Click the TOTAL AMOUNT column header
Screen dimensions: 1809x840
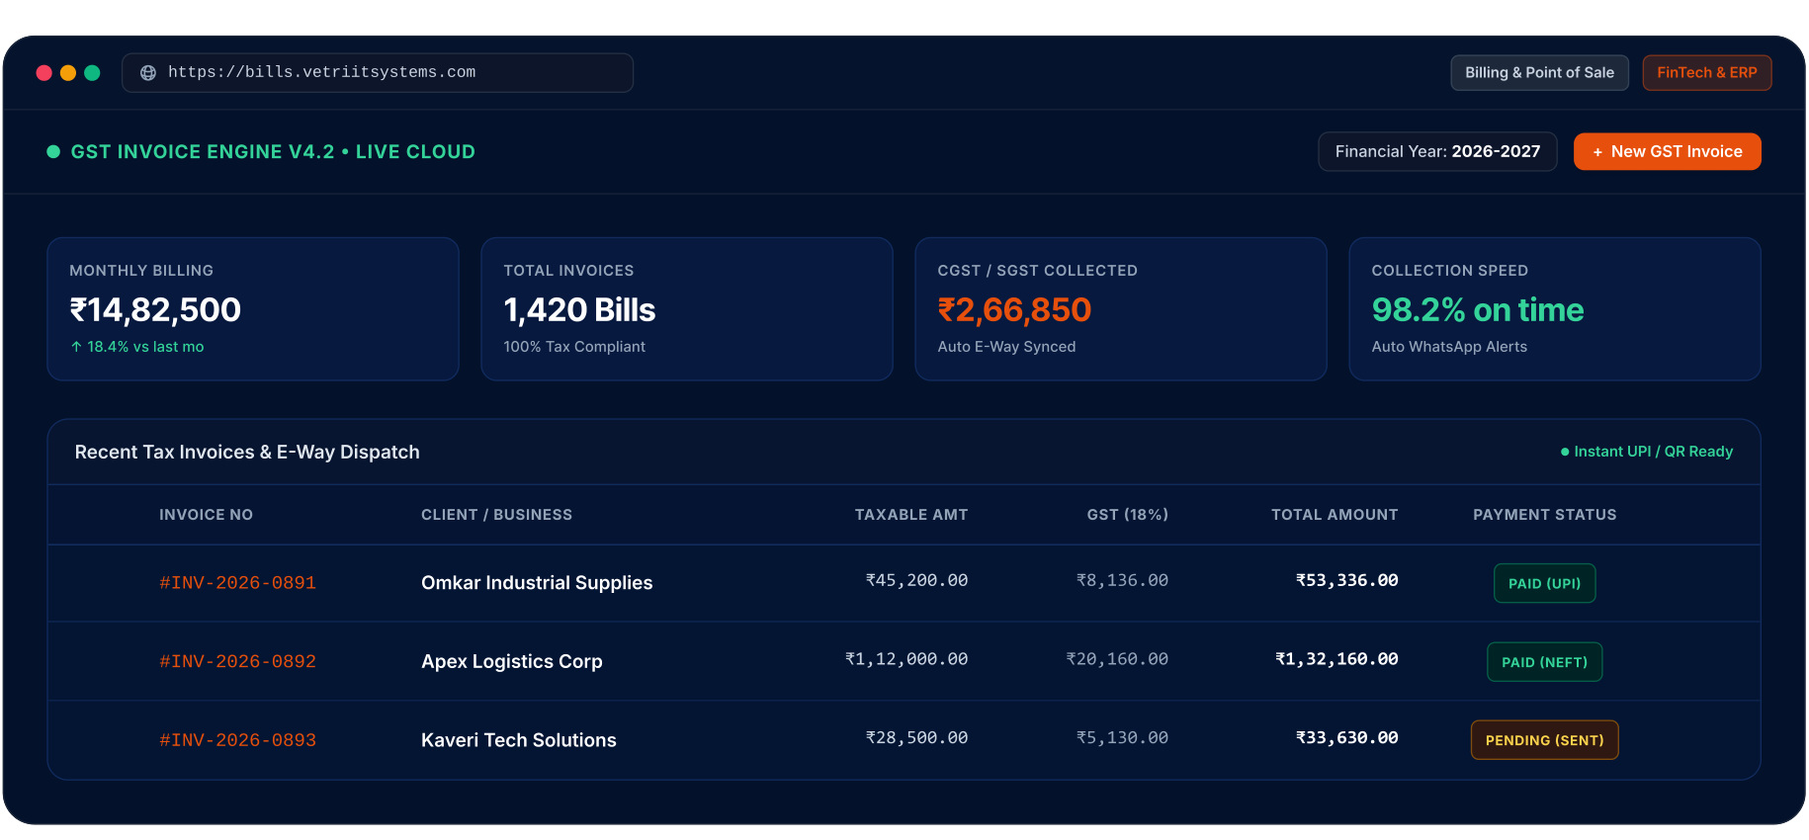tap(1335, 515)
